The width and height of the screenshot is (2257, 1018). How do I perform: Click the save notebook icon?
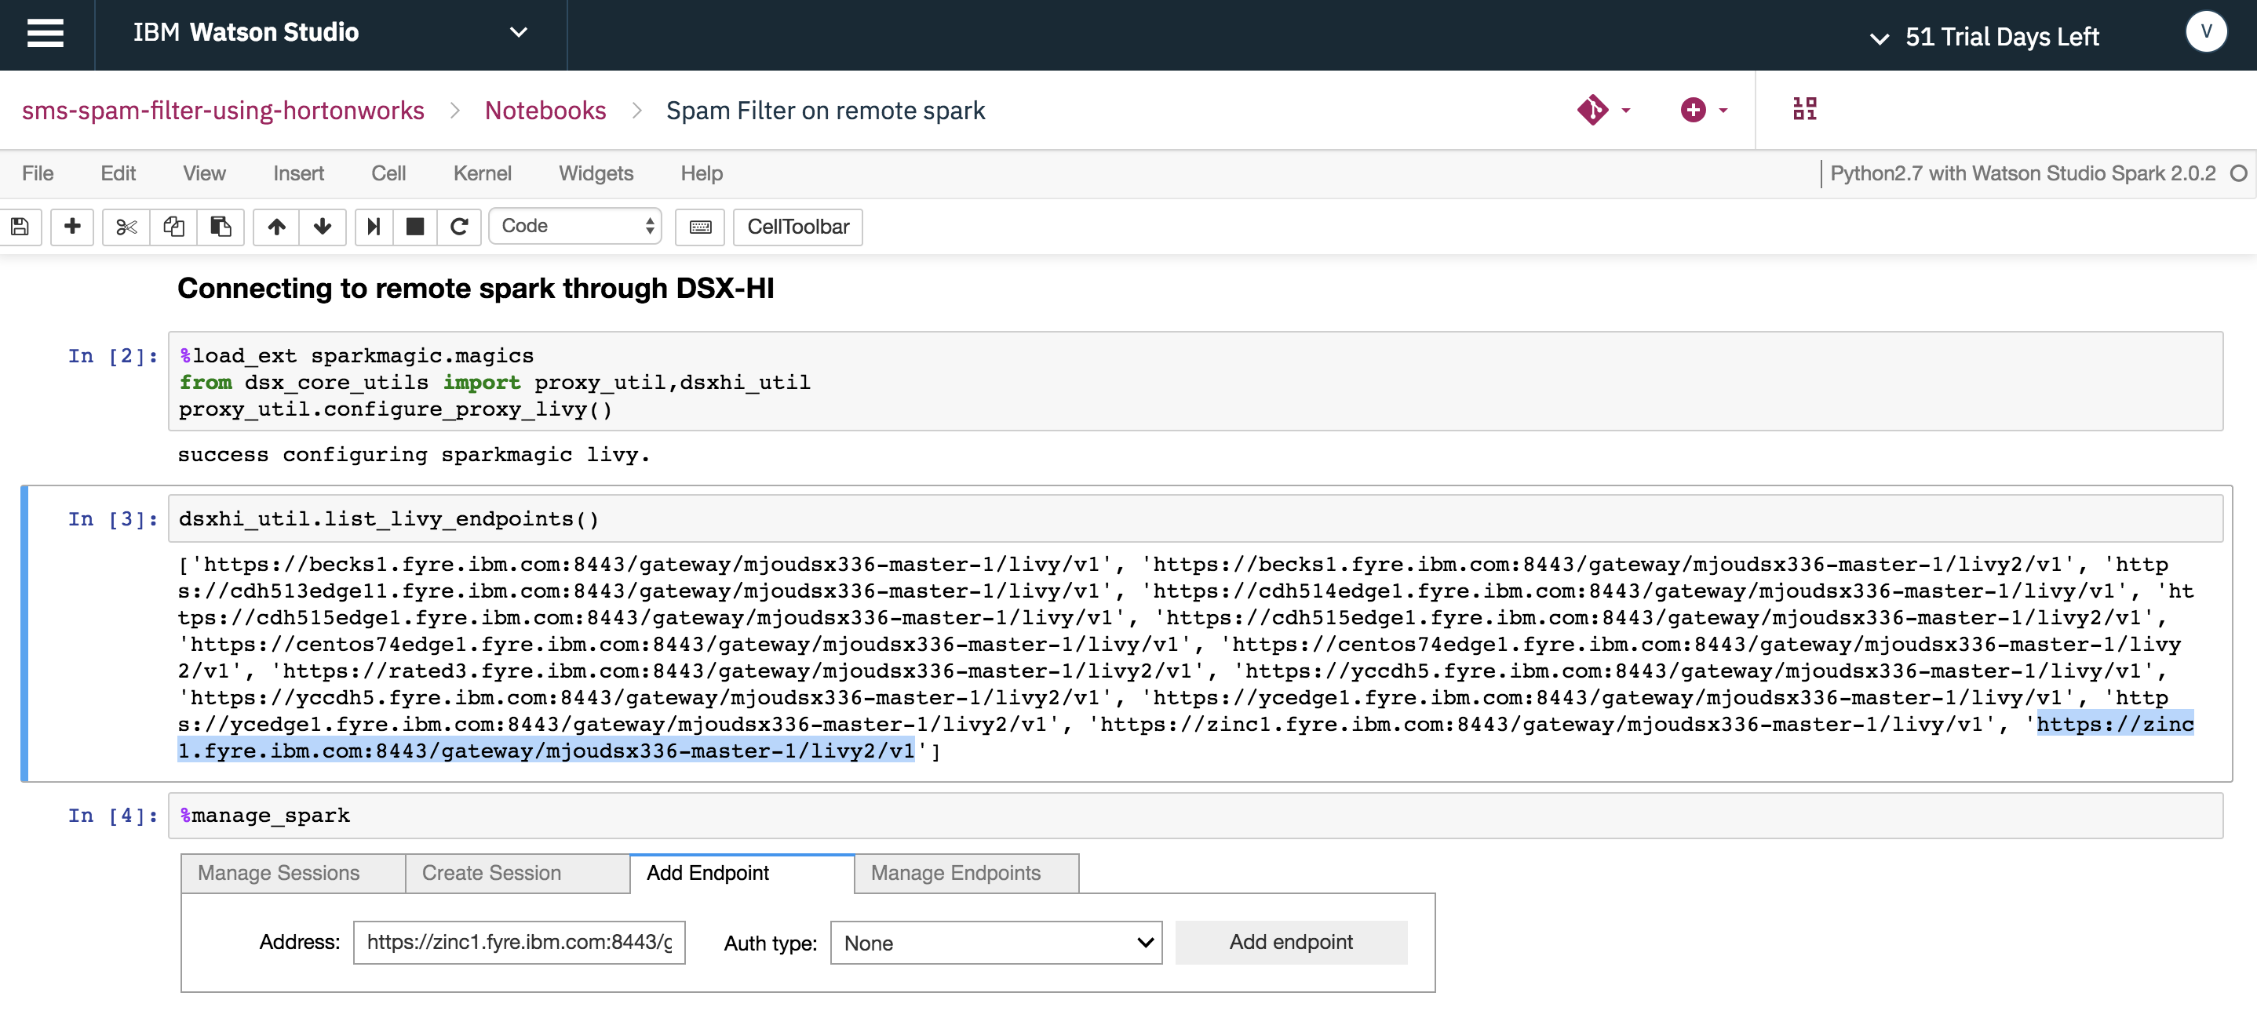(20, 227)
